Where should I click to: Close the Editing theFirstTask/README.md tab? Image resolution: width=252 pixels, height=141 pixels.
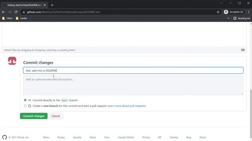tap(44, 5)
